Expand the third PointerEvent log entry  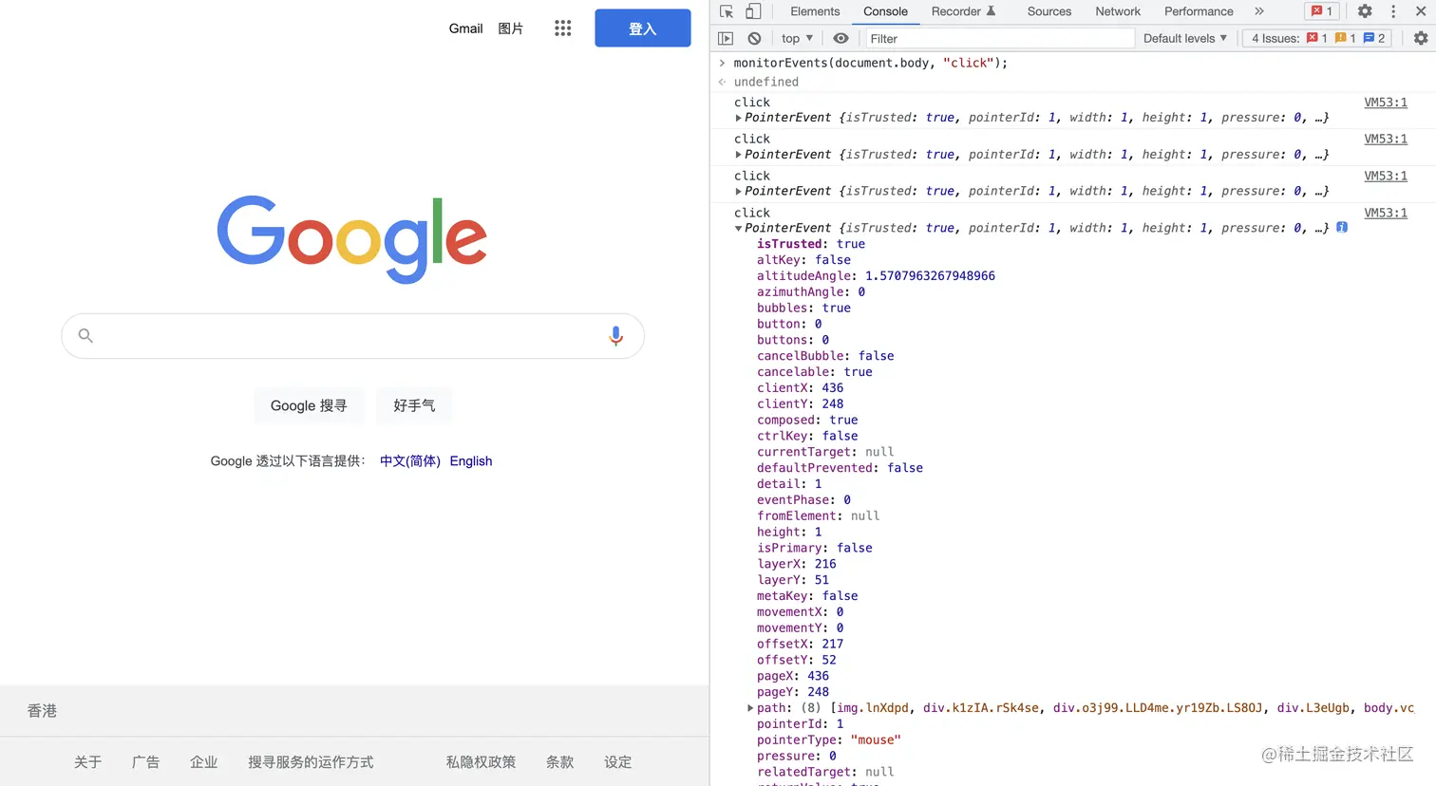[x=738, y=191]
